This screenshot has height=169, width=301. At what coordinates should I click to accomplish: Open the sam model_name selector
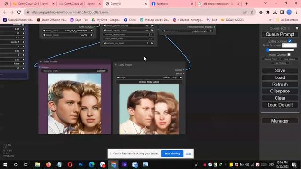(x=68, y=31)
